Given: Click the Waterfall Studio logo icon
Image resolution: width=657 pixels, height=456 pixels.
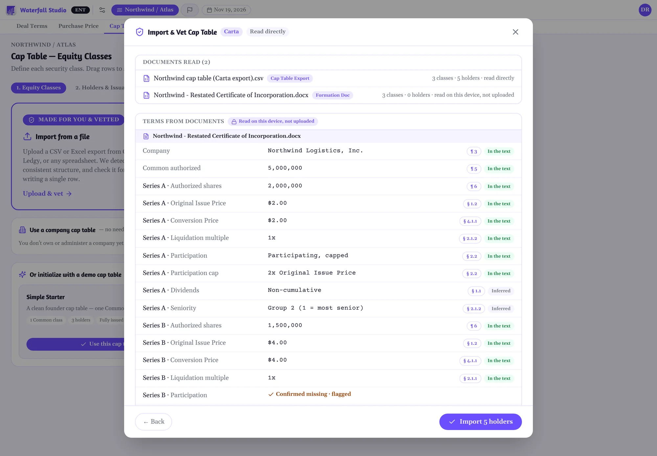Looking at the screenshot, I should tap(11, 10).
